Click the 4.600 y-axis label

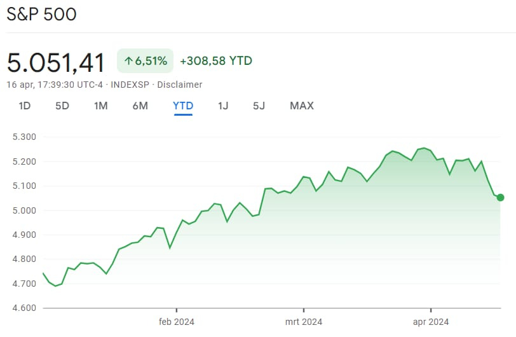click(24, 308)
